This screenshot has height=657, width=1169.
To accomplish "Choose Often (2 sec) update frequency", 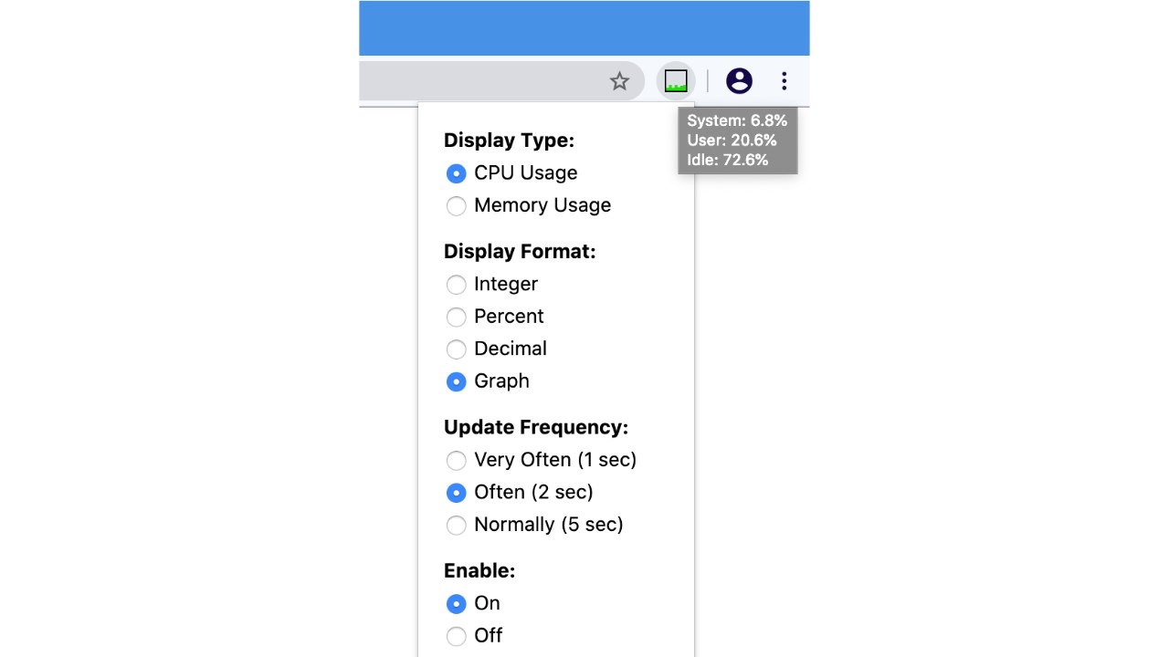I will point(456,493).
